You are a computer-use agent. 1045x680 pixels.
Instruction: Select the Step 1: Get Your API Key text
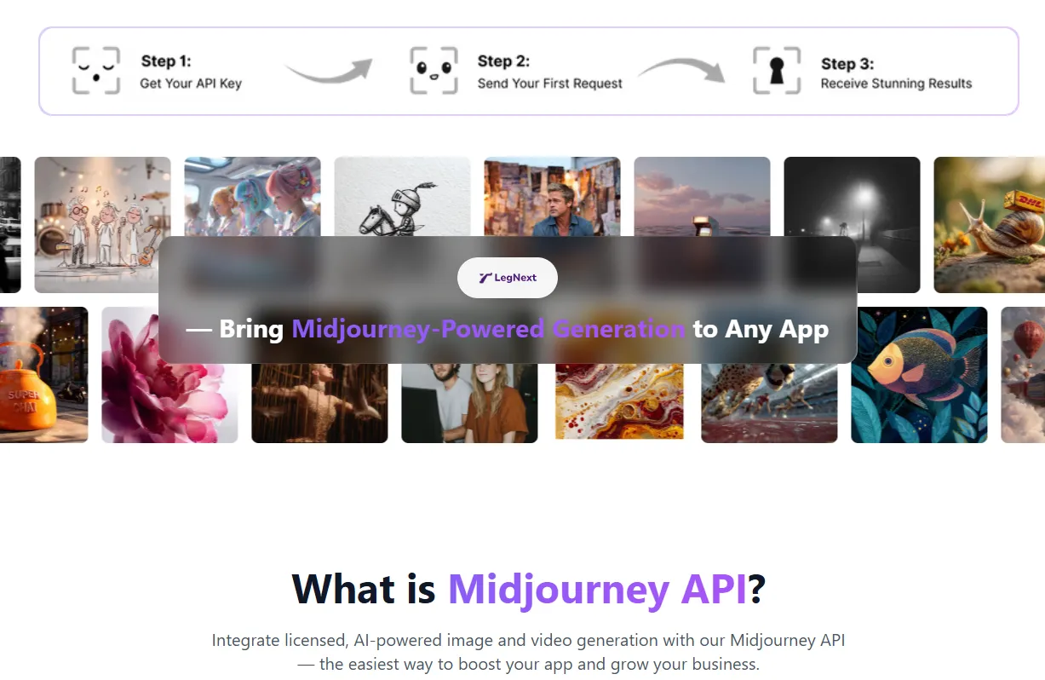pyautogui.click(x=191, y=72)
